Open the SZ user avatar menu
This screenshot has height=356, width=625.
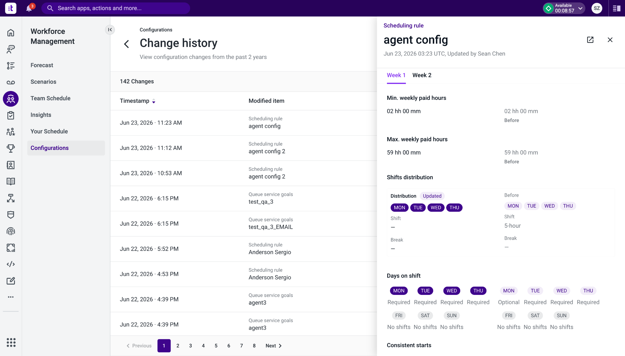point(597,8)
